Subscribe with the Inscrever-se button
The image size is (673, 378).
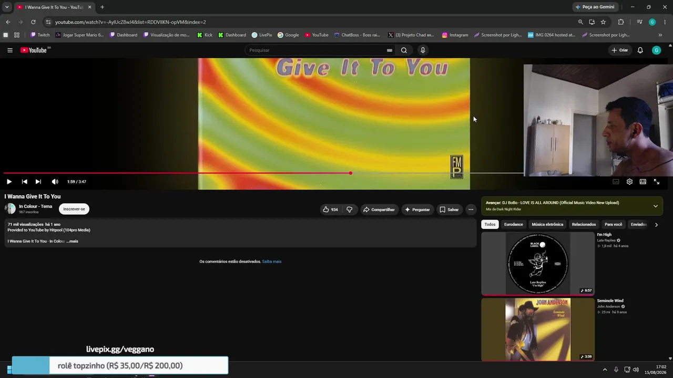[x=74, y=209]
